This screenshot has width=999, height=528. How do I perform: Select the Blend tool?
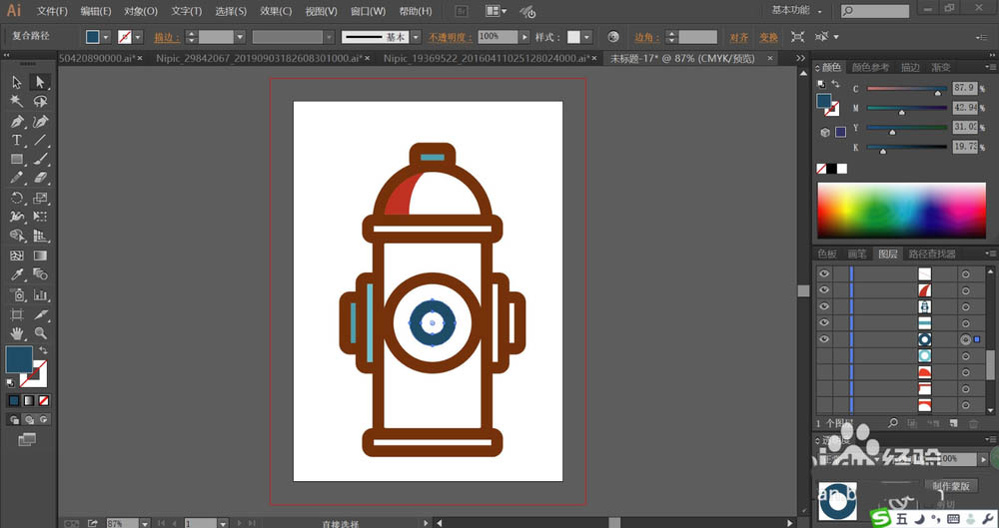point(40,274)
